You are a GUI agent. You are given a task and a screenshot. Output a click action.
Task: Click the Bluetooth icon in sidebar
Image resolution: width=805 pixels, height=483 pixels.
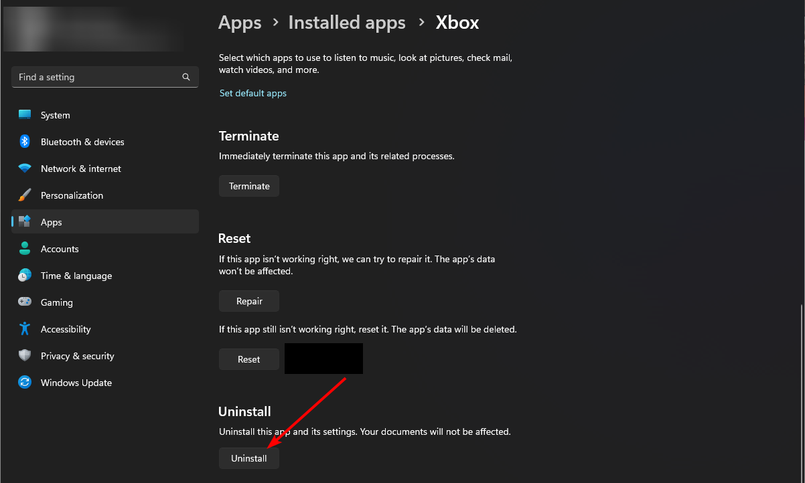click(x=25, y=142)
